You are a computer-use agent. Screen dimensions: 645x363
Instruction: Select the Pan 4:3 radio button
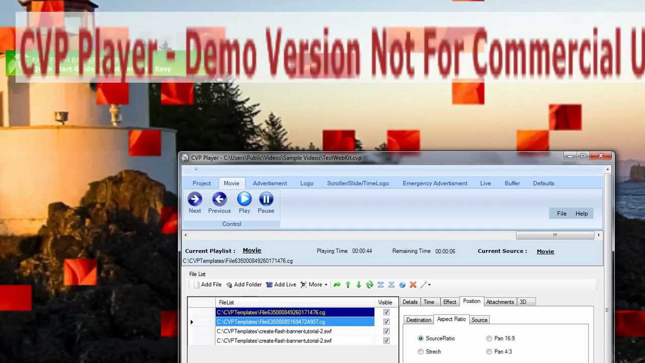489,351
